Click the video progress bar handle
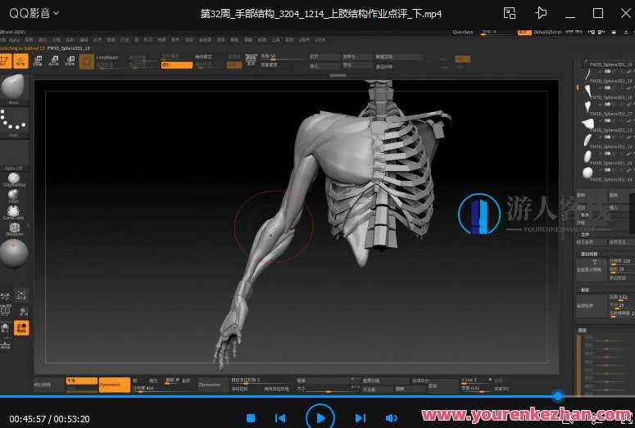The width and height of the screenshot is (635, 428). [557, 396]
